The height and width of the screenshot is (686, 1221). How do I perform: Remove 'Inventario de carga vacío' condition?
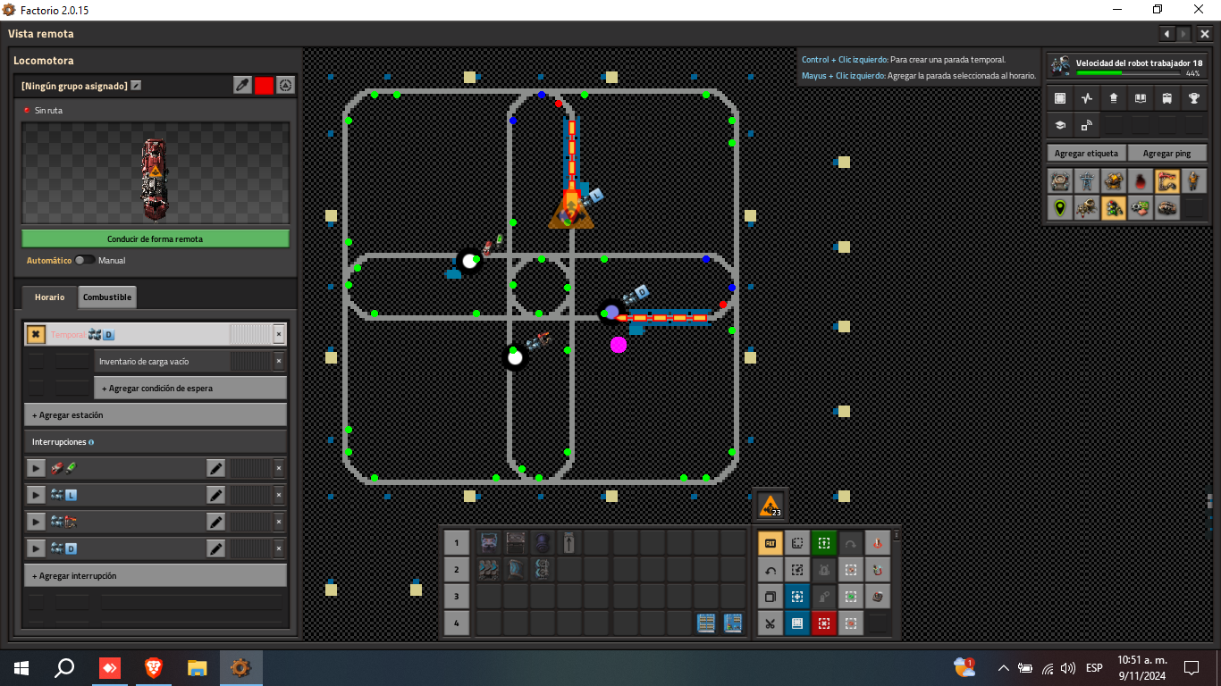(279, 361)
